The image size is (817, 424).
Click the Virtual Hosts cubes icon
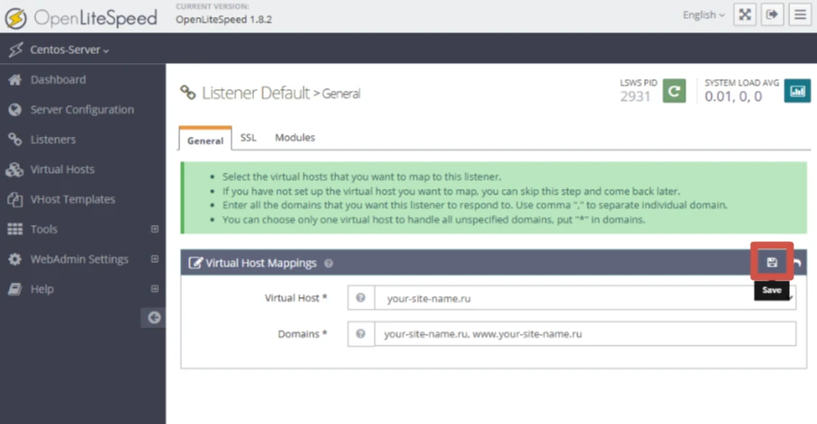(x=14, y=169)
